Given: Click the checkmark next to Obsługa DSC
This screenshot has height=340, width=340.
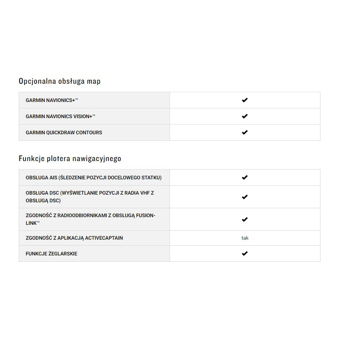Looking at the screenshot, I should tap(244, 197).
